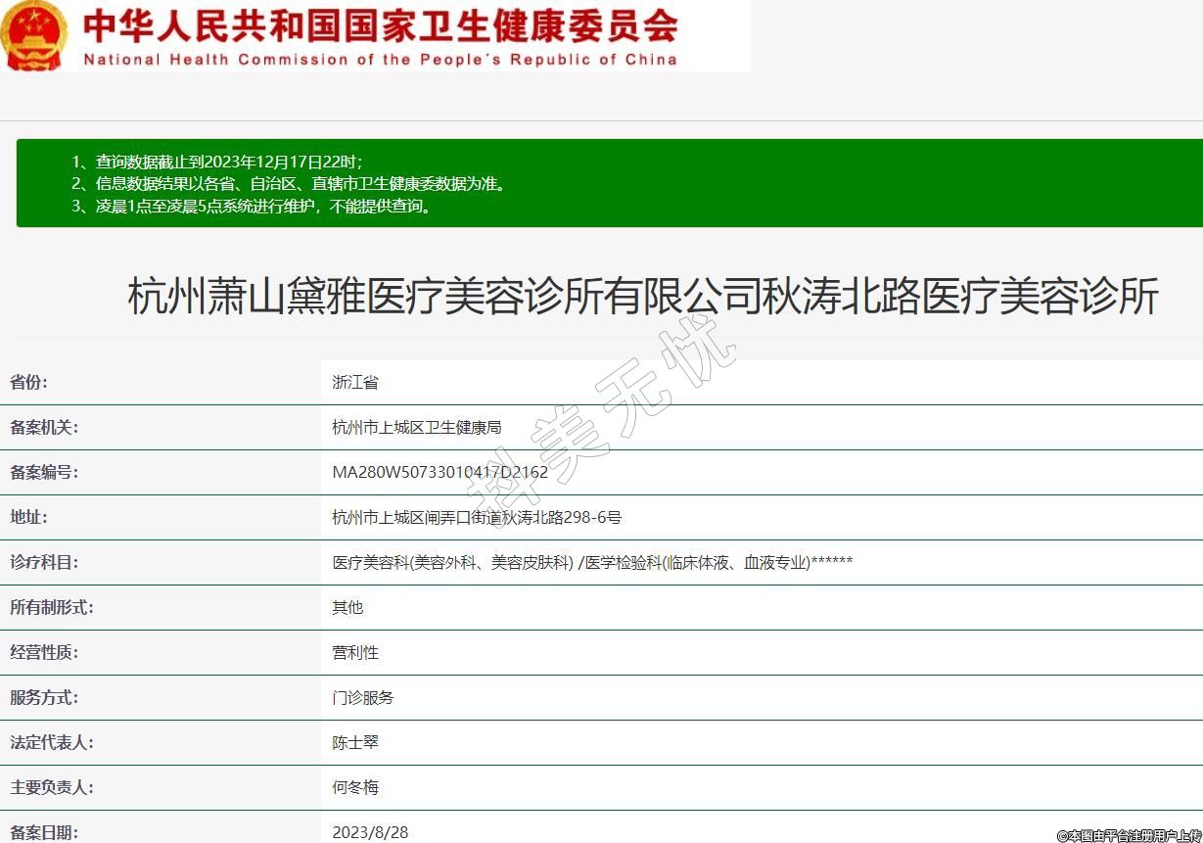Screen dimensions: 1203x843
Task: Click the 诊疗科目 services value text
Action: pyautogui.click(x=592, y=562)
